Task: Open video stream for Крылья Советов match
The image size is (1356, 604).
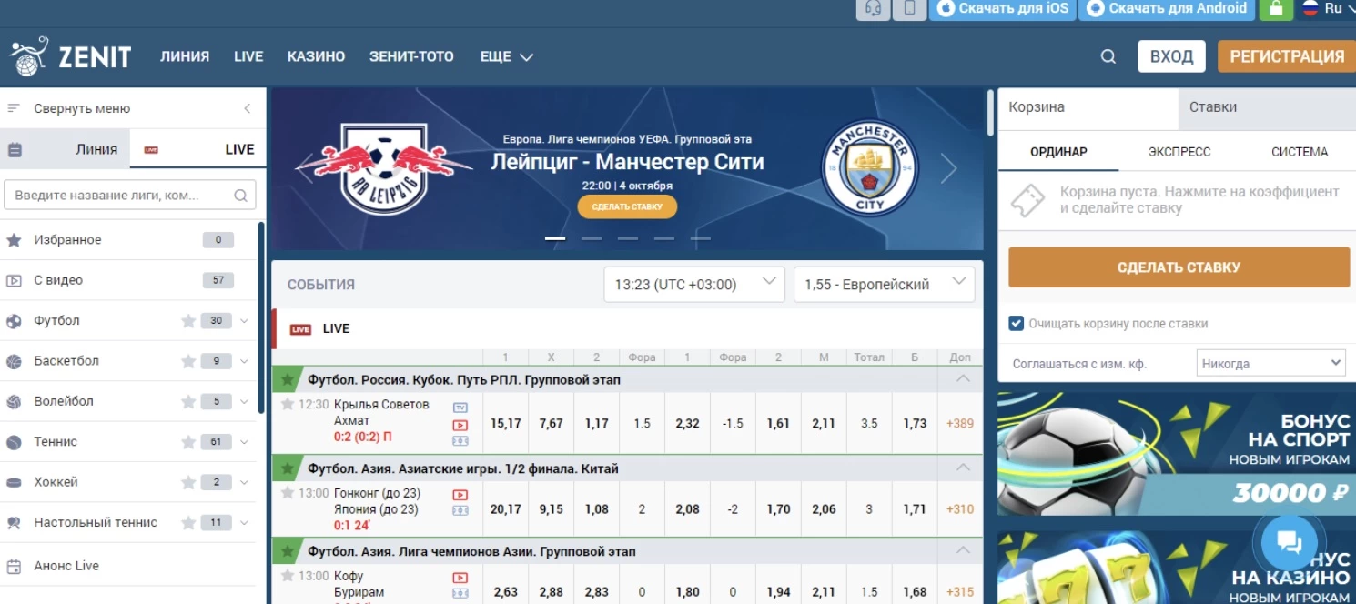Action: point(460,424)
